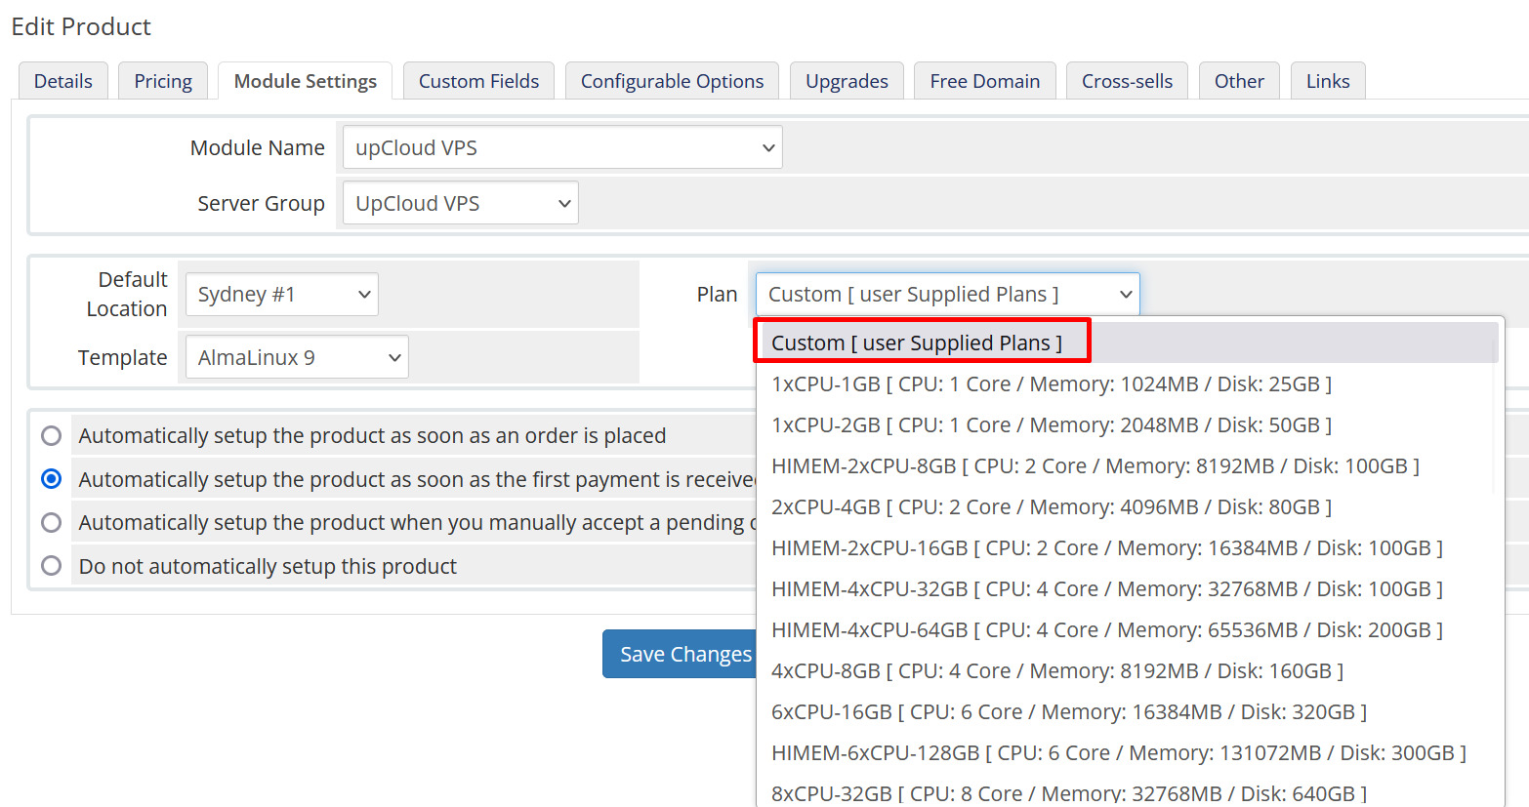This screenshot has width=1529, height=807.
Task: Open the Links tab
Action: pyautogui.click(x=1327, y=81)
